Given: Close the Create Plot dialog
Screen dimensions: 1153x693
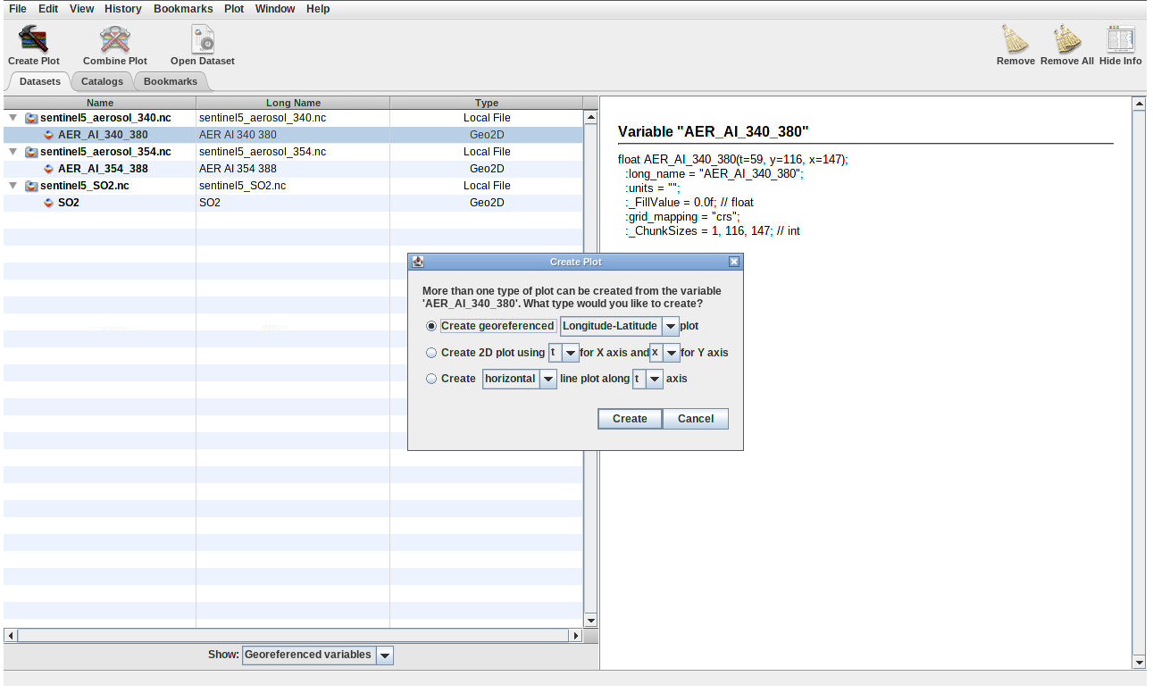Looking at the screenshot, I should [x=734, y=262].
